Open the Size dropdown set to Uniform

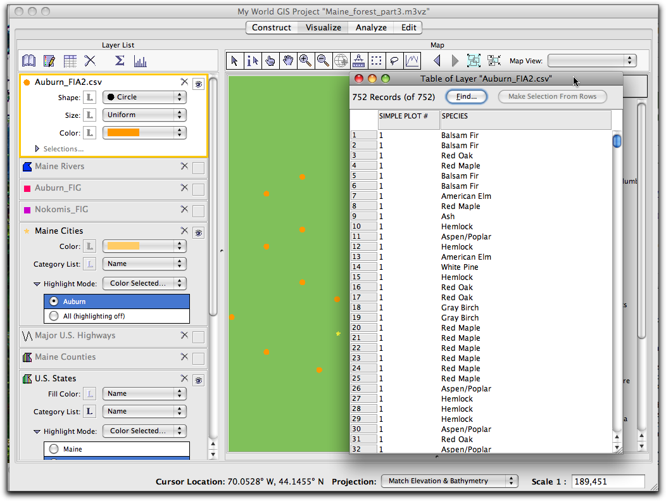144,115
